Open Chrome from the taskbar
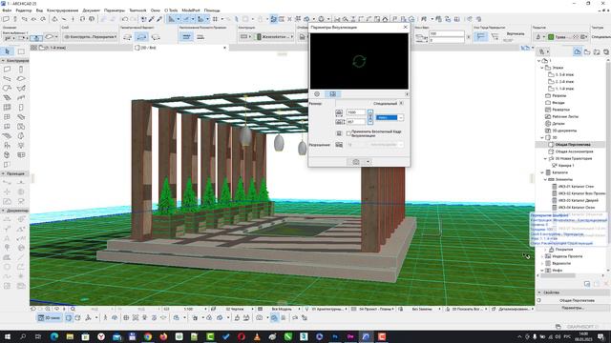The image size is (611, 343). pos(148,336)
